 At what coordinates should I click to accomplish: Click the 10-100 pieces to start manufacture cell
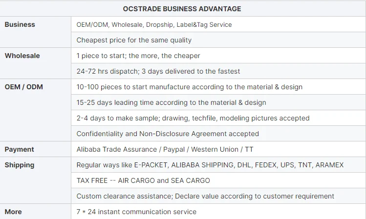190,87
